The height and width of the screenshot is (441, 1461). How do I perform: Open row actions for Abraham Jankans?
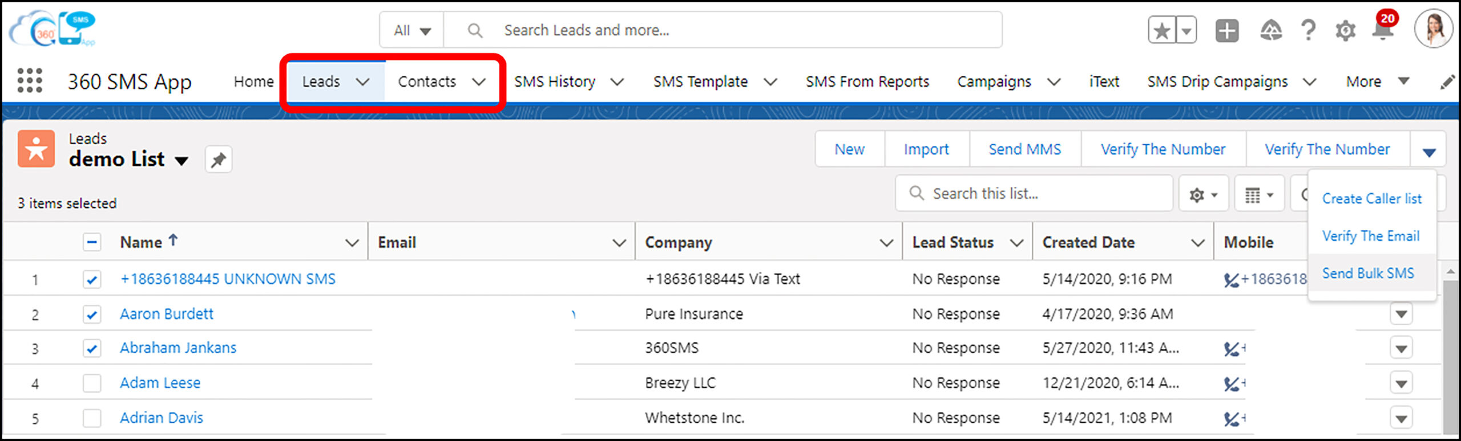click(x=1401, y=348)
